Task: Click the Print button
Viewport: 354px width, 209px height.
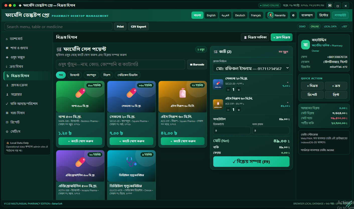Action: (120, 27)
